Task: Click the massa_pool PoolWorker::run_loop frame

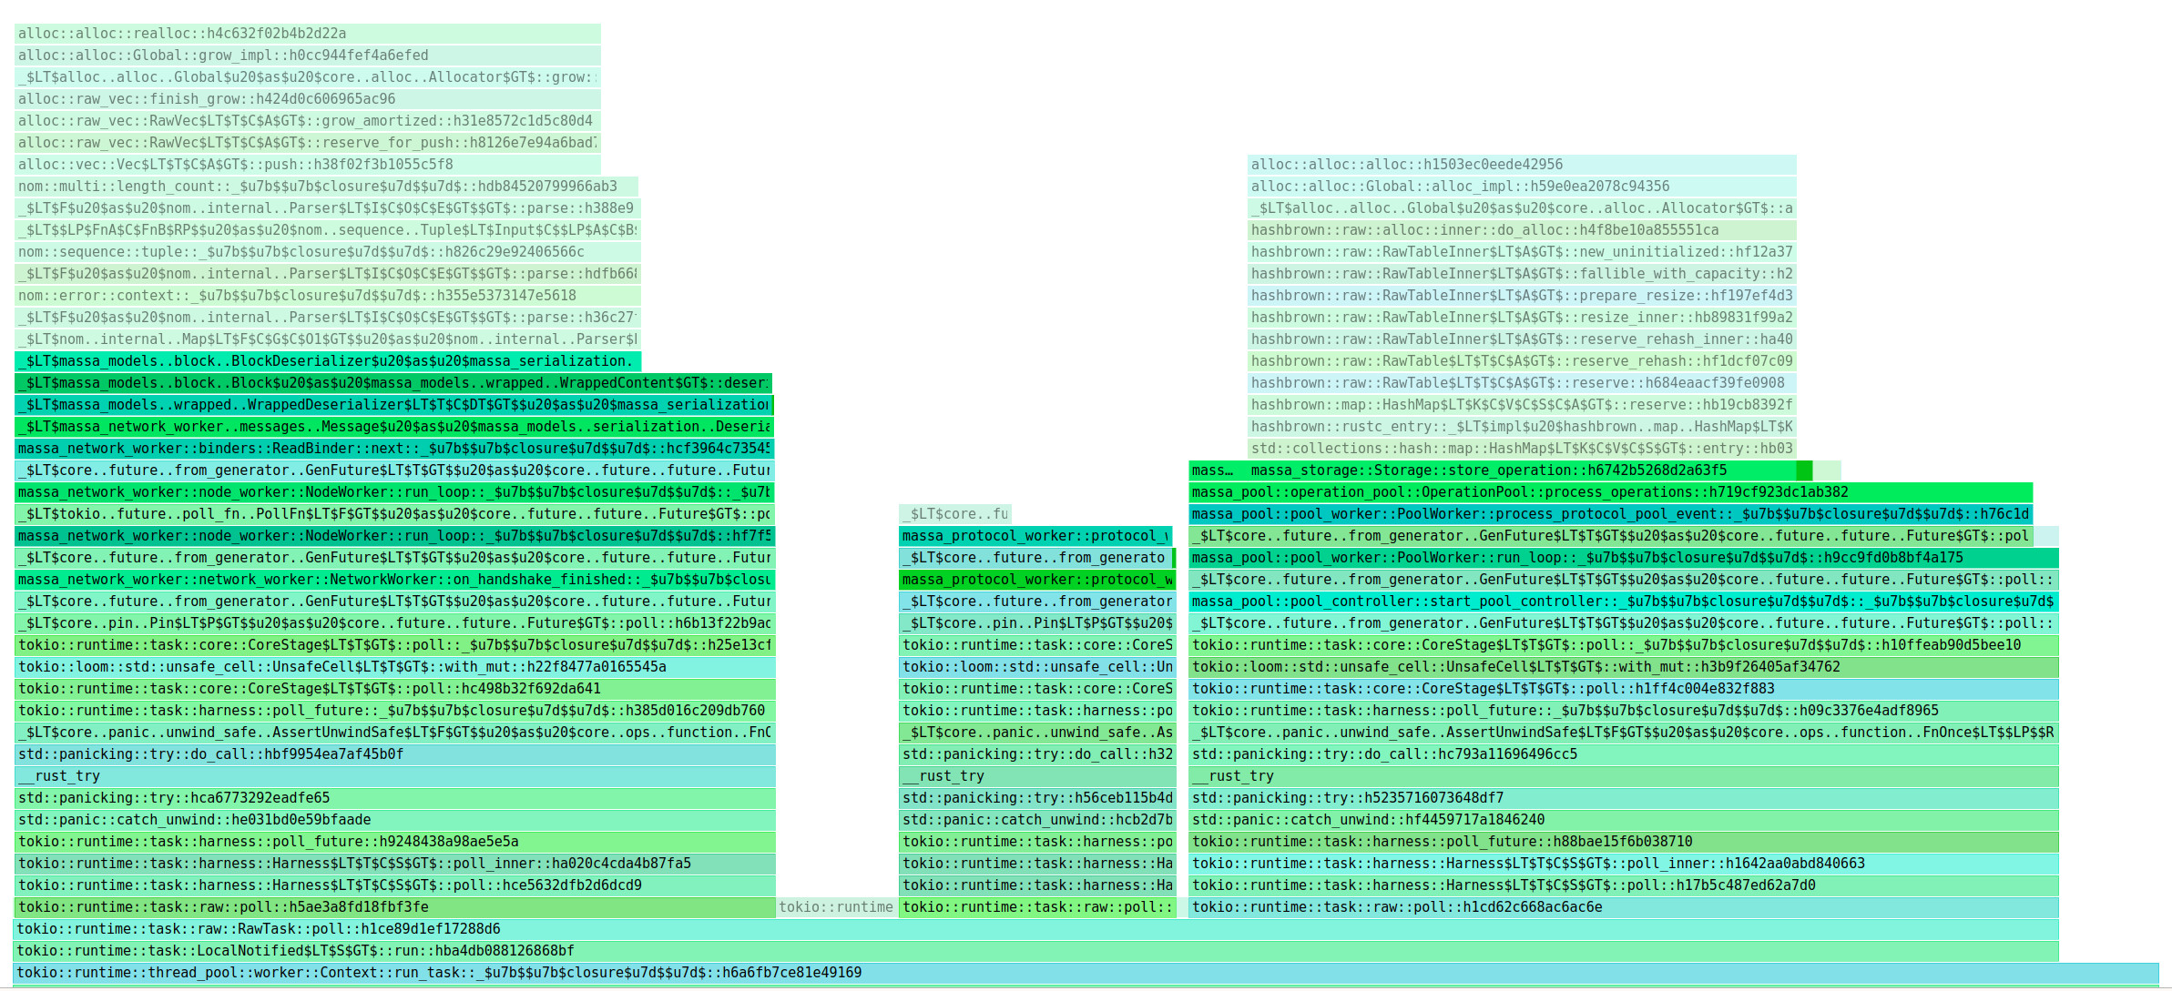Action: [x=1623, y=558]
